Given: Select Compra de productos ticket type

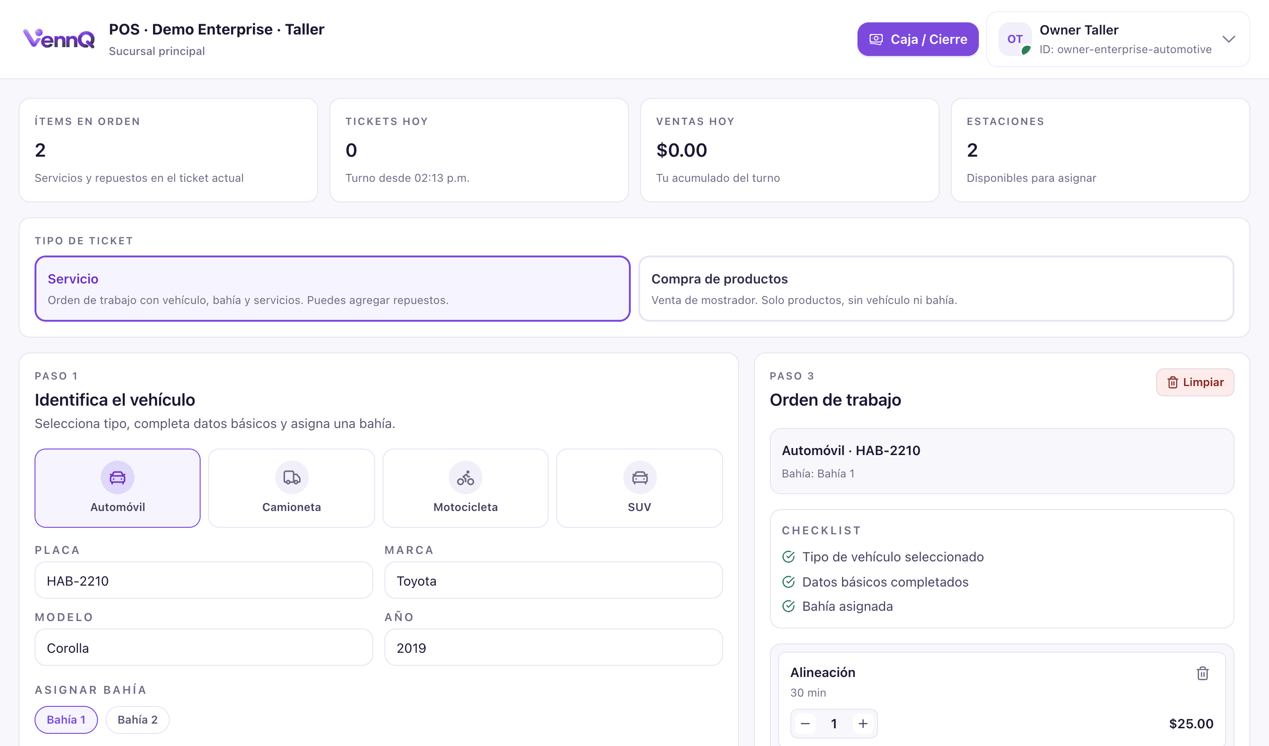Looking at the screenshot, I should (x=936, y=289).
